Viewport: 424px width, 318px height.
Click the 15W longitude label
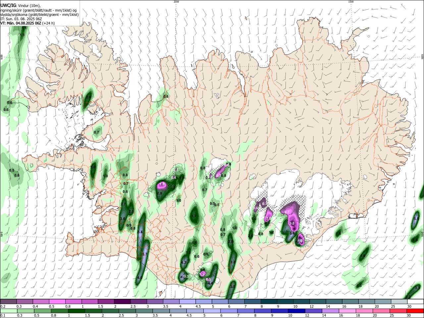(x=350, y=2)
